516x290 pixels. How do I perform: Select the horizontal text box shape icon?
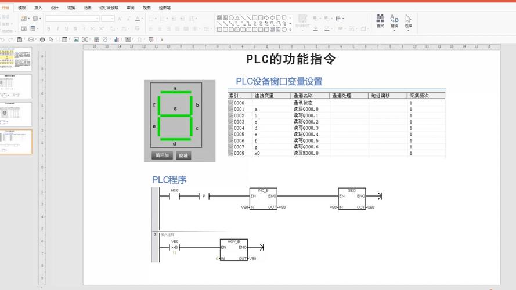coord(219,18)
